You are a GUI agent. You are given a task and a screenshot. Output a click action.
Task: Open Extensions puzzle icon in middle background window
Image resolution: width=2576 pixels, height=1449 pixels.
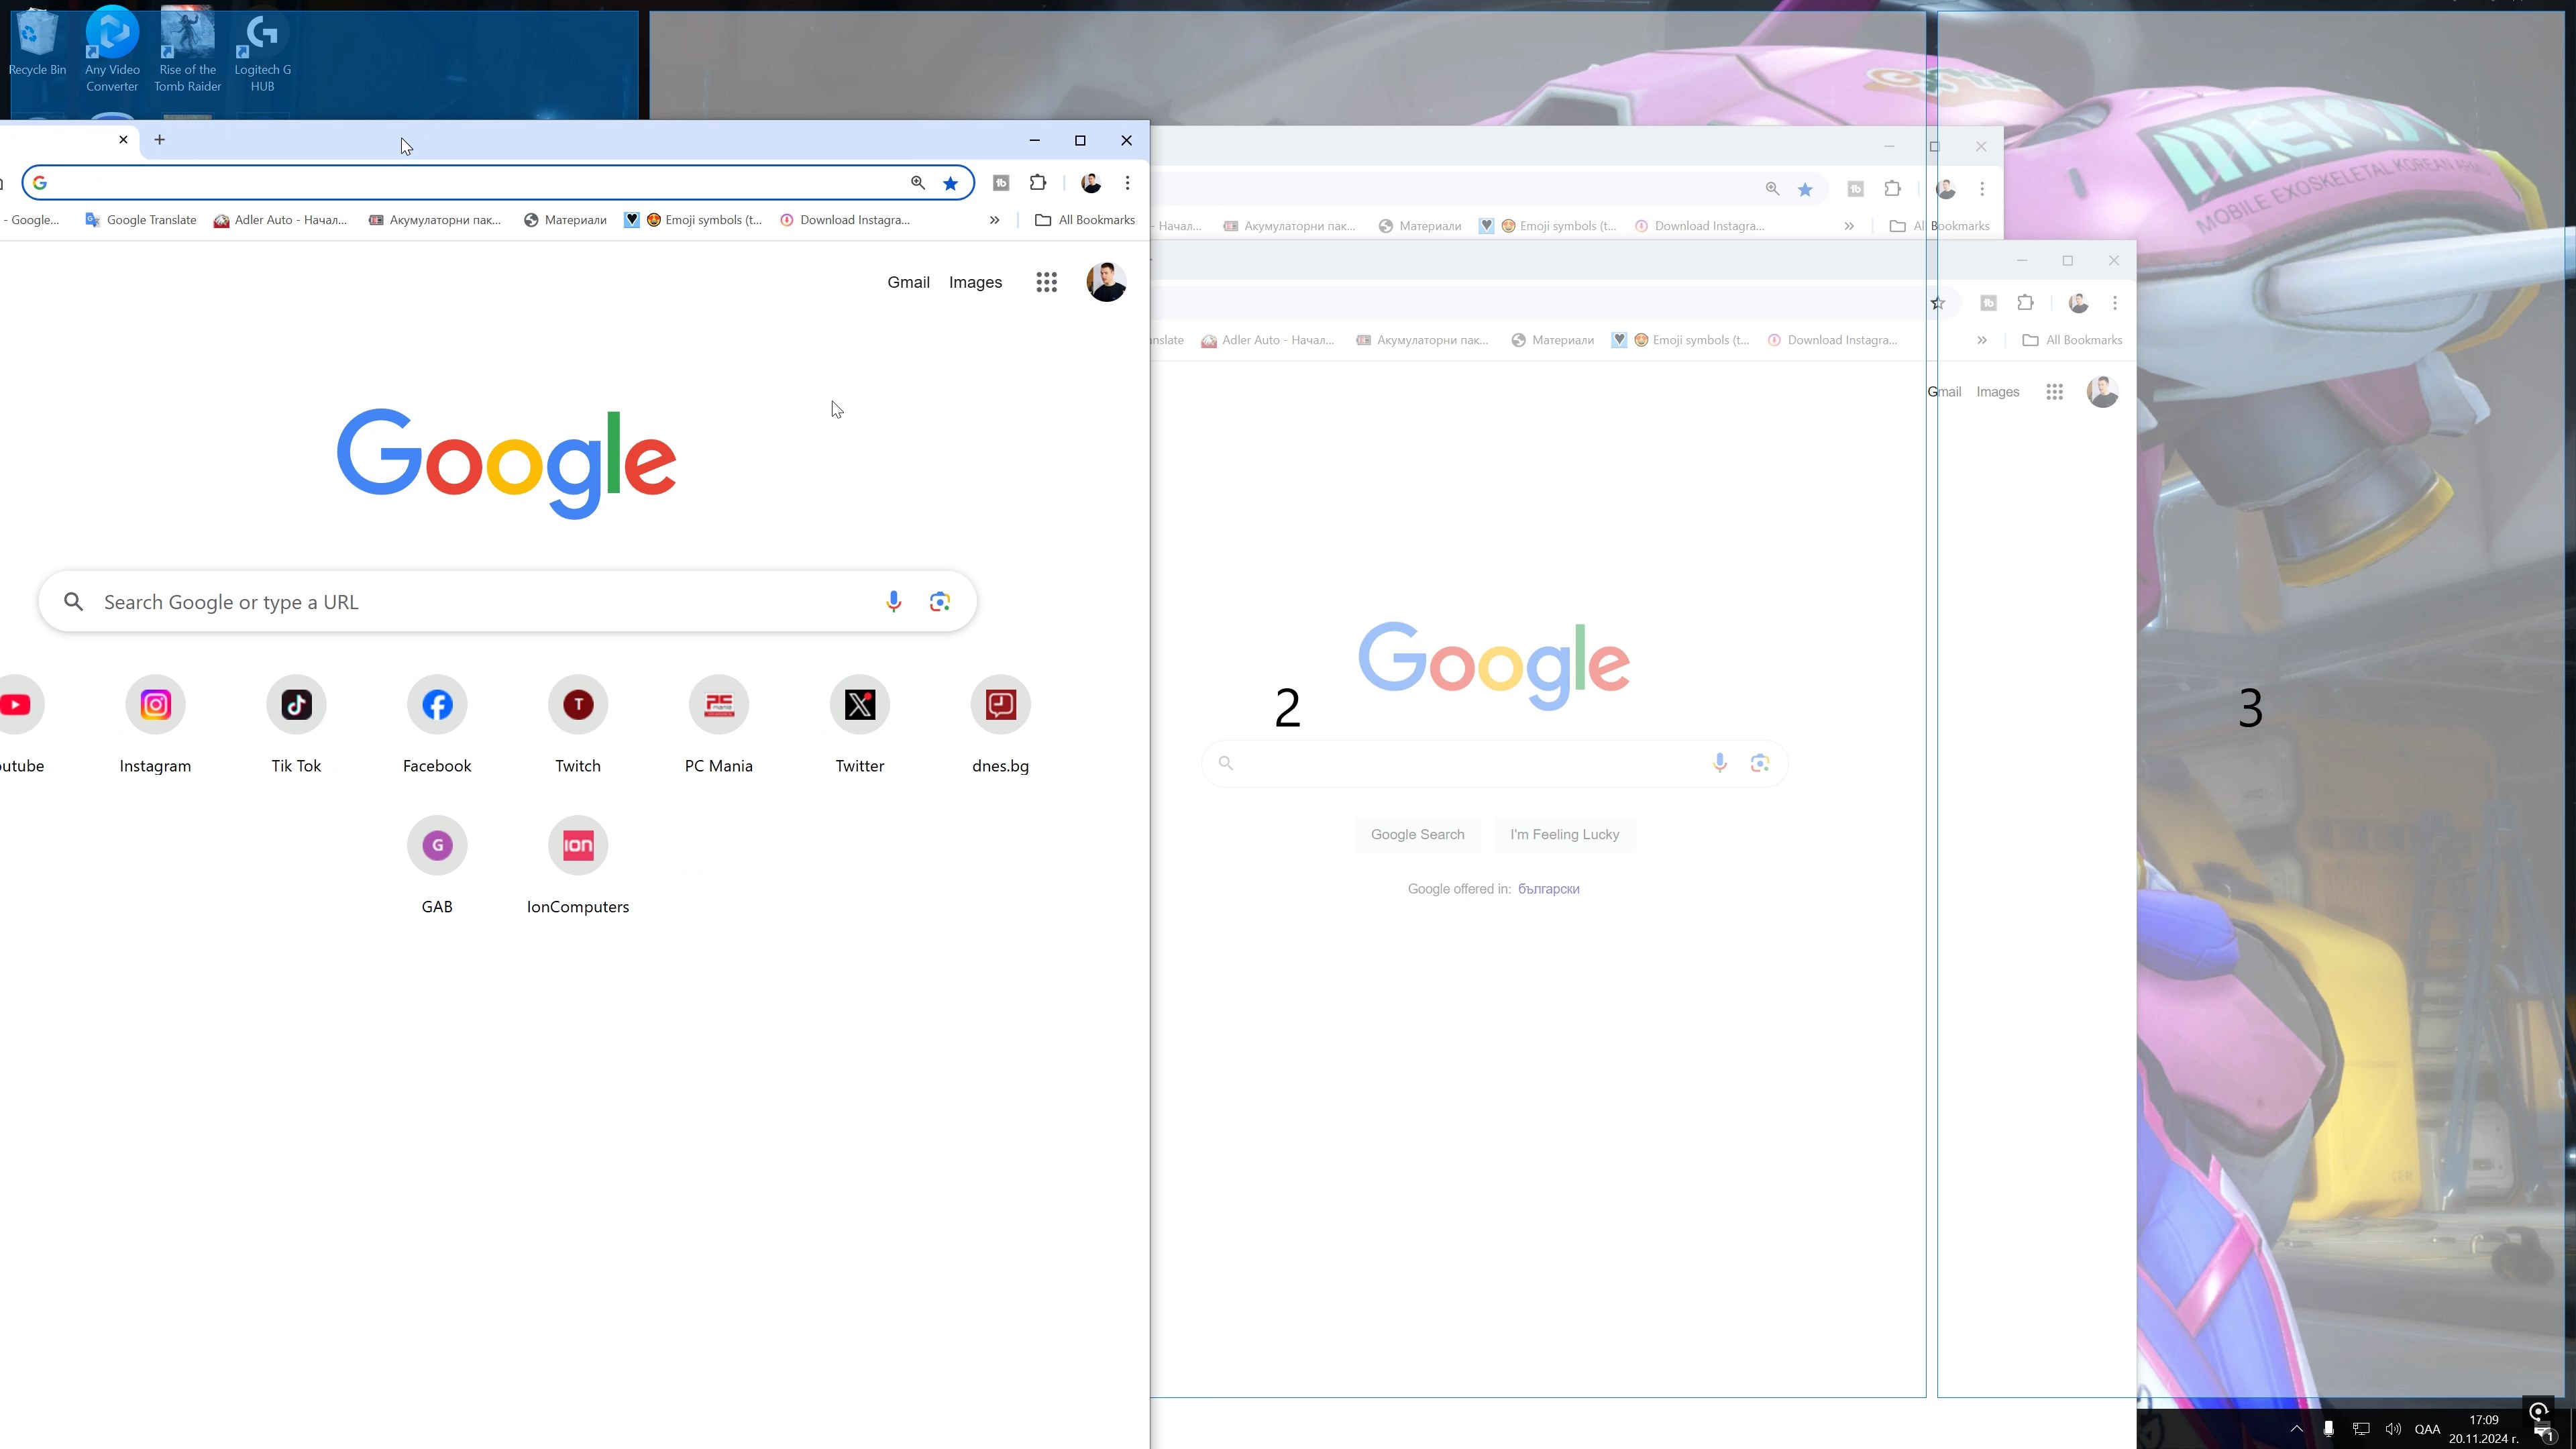(2025, 303)
